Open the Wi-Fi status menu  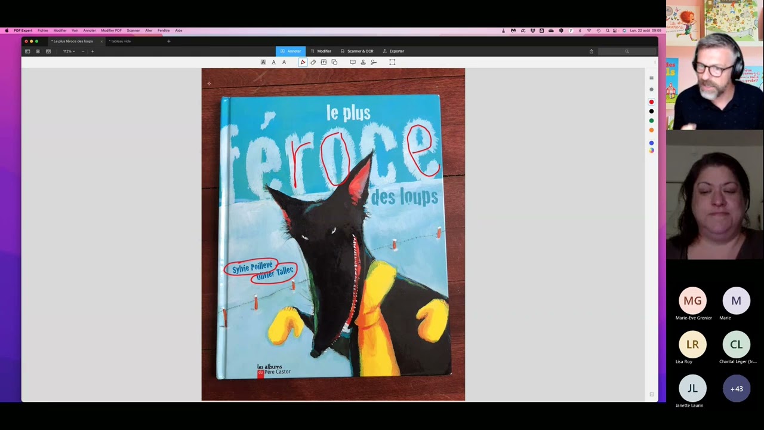(589, 30)
